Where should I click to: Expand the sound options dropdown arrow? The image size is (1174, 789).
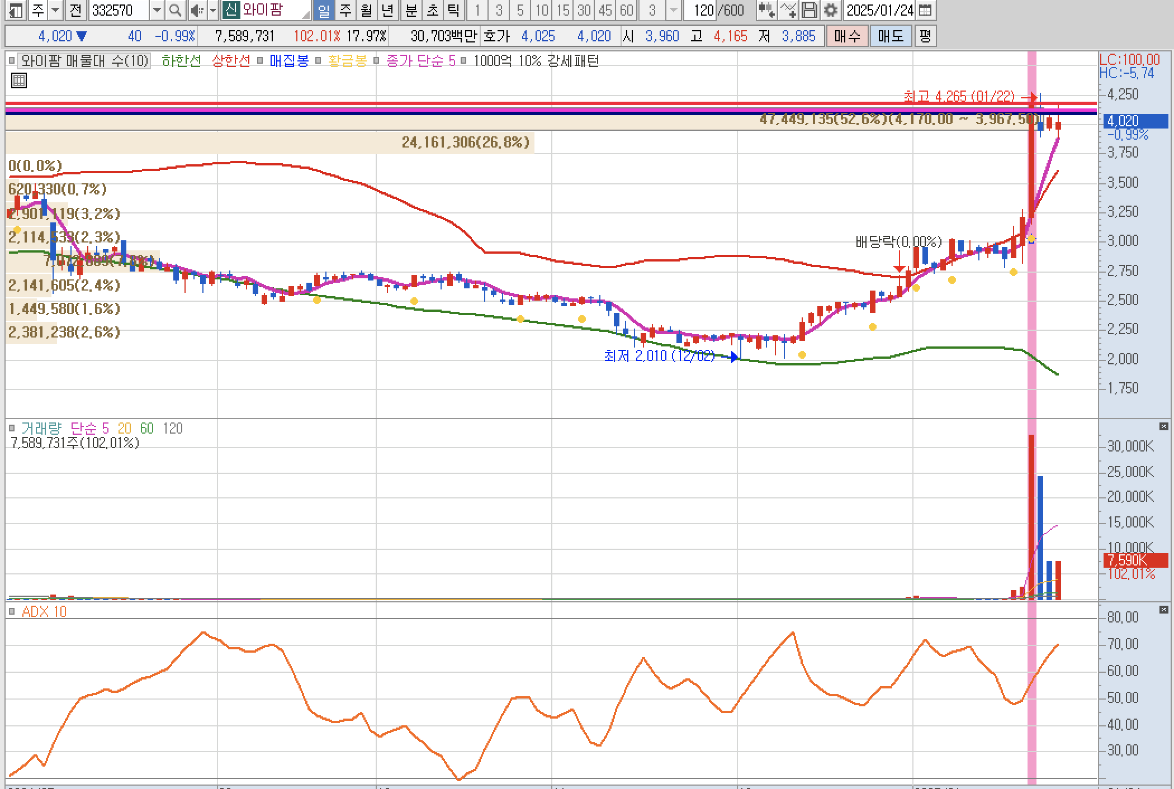click(212, 10)
